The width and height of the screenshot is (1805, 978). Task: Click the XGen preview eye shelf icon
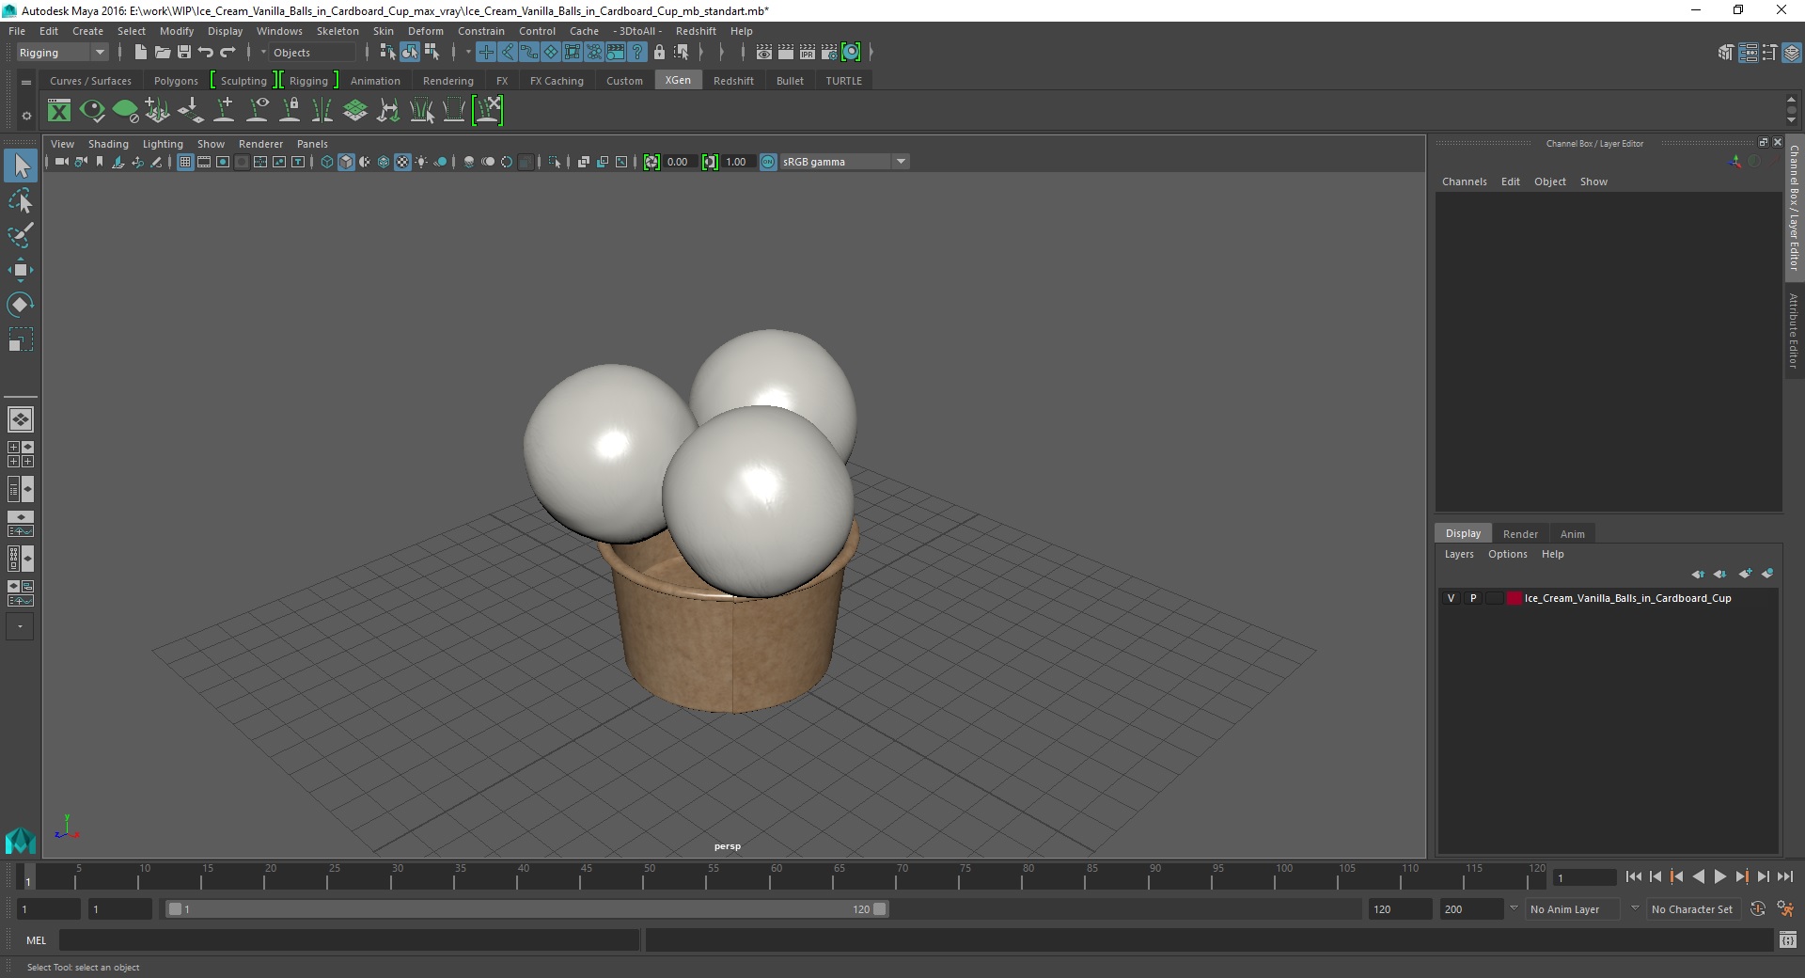[92, 111]
